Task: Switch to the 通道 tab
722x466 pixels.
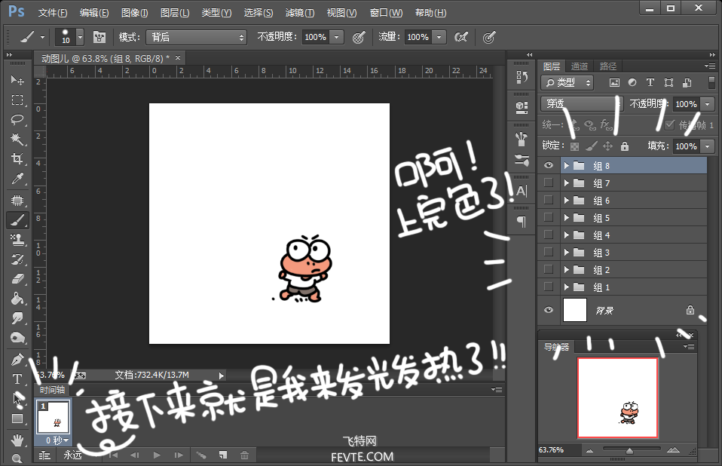Action: [x=580, y=66]
